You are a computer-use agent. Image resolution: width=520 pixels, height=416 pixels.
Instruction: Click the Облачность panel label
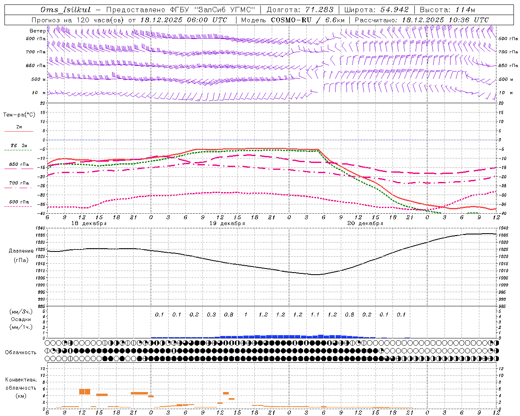pyautogui.click(x=21, y=353)
